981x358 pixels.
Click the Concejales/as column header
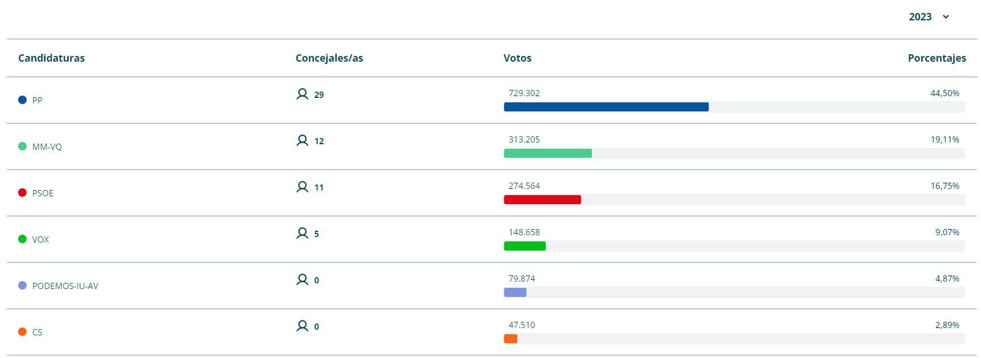pyautogui.click(x=329, y=58)
